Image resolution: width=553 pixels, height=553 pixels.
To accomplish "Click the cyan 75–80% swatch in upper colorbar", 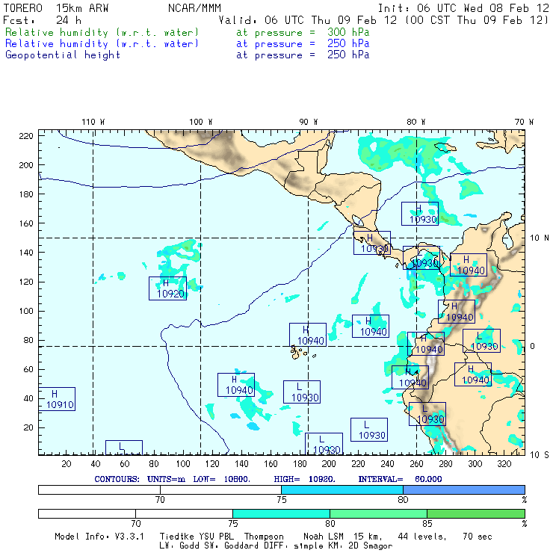I will point(342,489).
